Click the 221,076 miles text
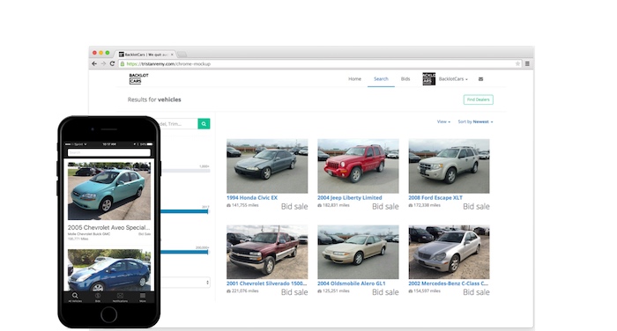 (x=245, y=291)
